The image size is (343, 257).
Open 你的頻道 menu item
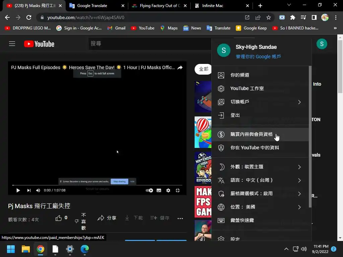pos(260,75)
